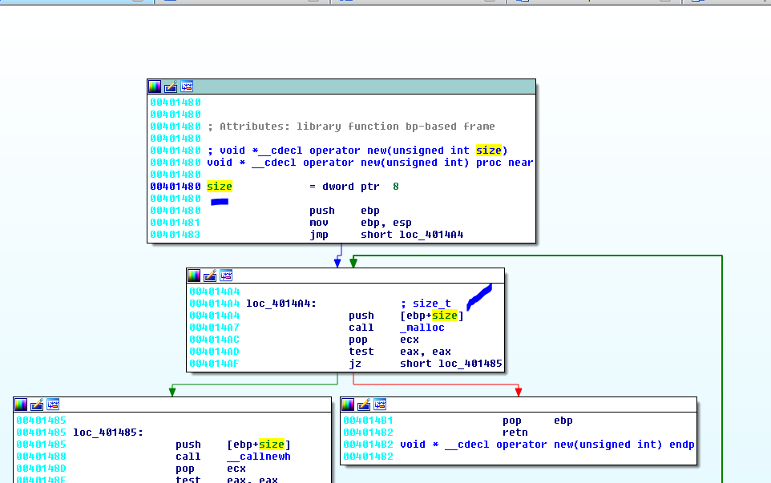The image size is (771, 483).
Task: Click the group nodes icon on the loc_401485 block
Action: point(53,404)
